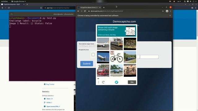
Task: Open the Chrome three-dot menu
Action: tap(170, 11)
